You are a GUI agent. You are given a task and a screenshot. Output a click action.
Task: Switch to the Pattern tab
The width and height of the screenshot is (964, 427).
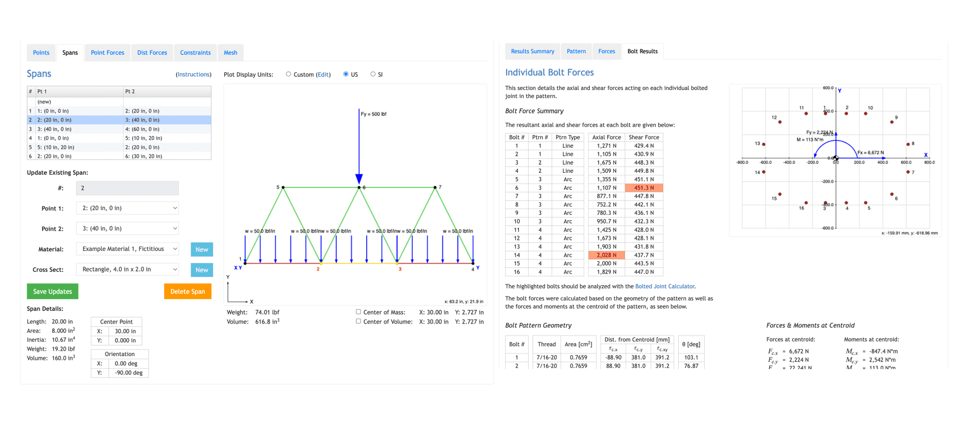(x=576, y=51)
